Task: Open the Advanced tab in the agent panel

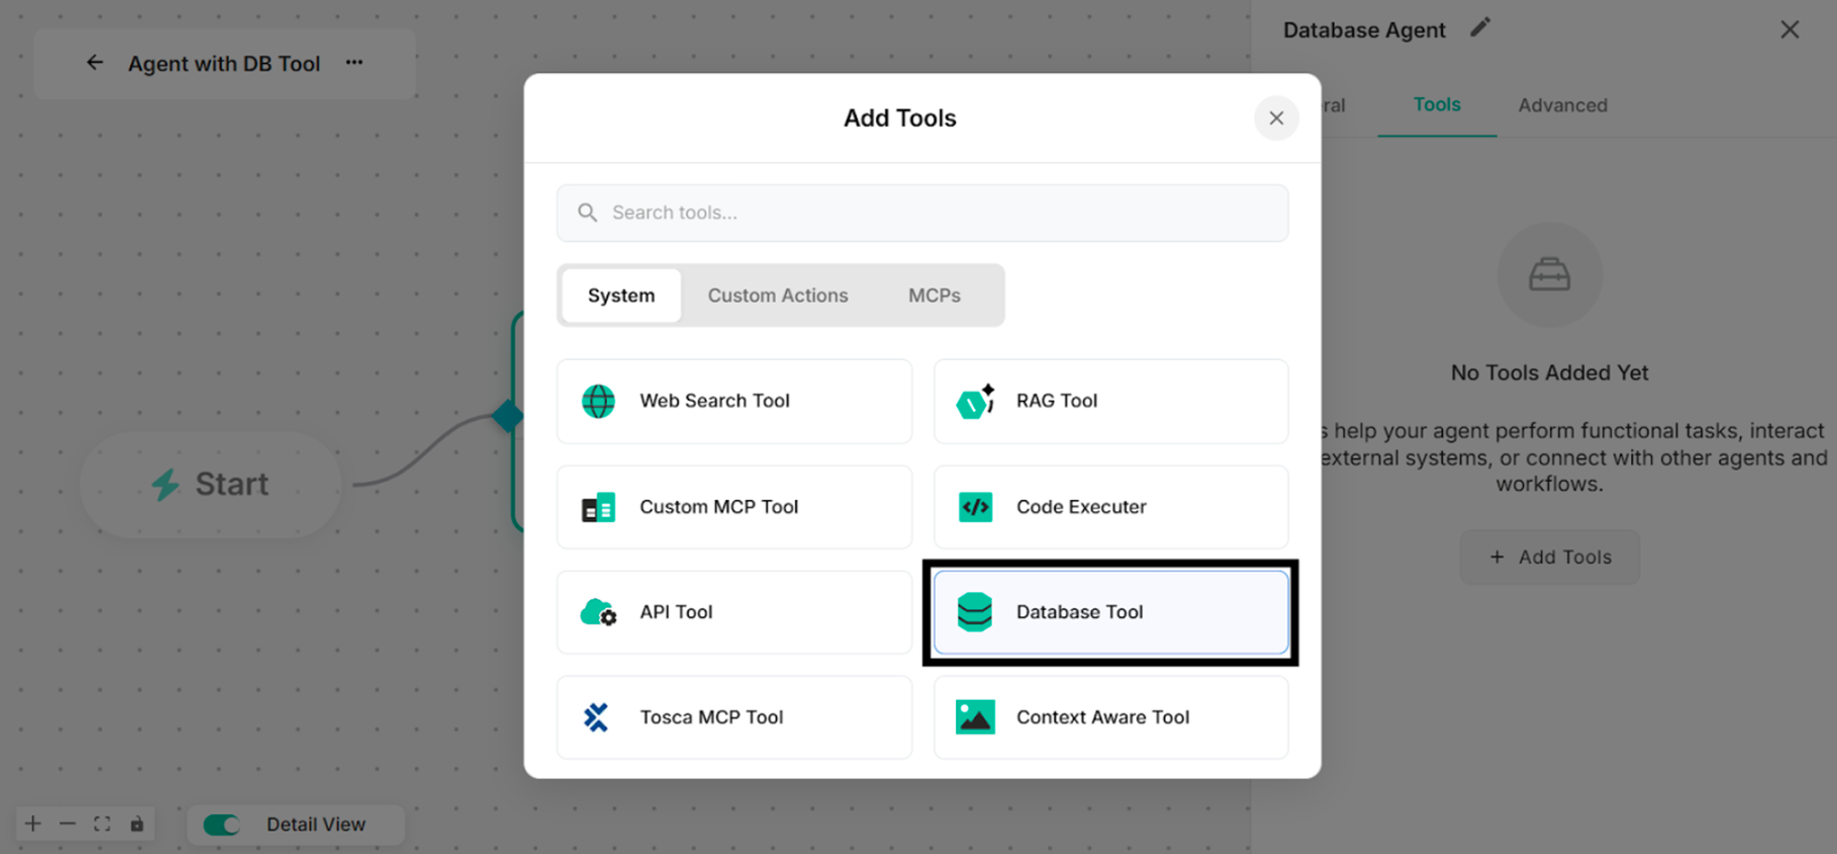Action: tap(1562, 106)
